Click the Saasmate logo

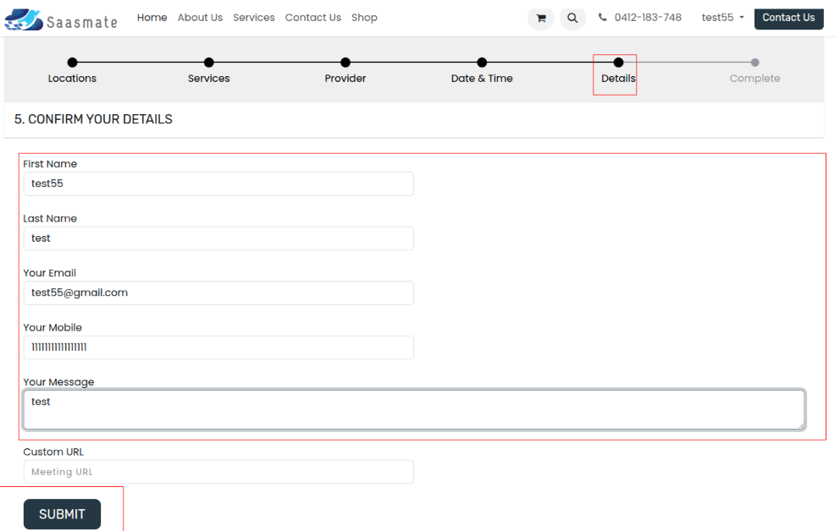(62, 19)
